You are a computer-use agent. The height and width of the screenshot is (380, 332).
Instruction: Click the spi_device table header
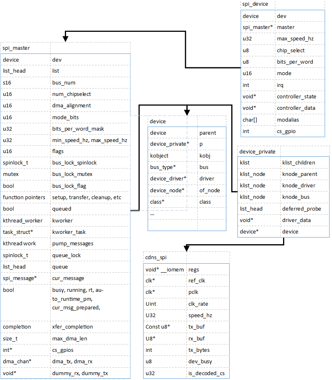255,4
